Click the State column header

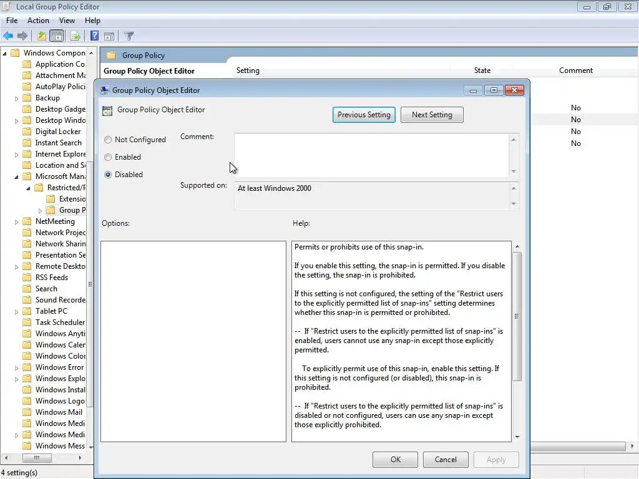[x=482, y=70]
